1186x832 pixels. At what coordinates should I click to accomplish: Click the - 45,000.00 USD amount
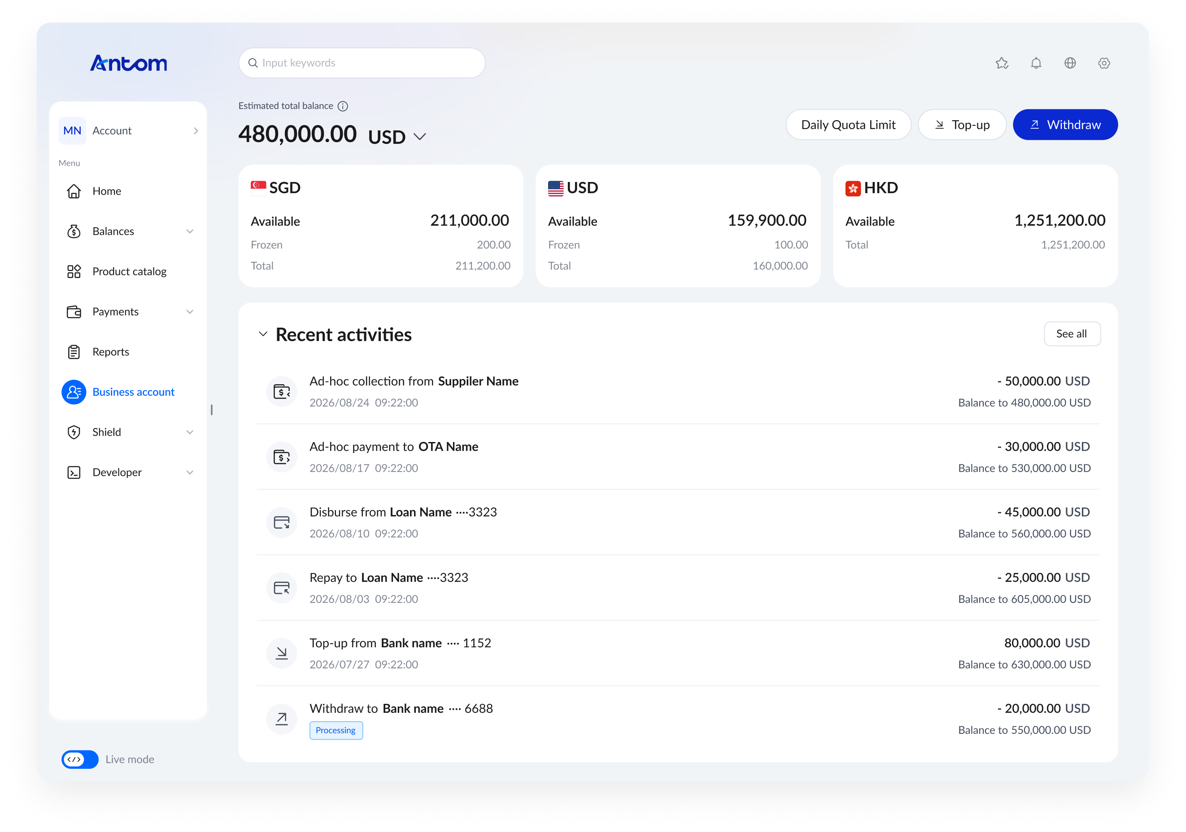(x=1043, y=512)
